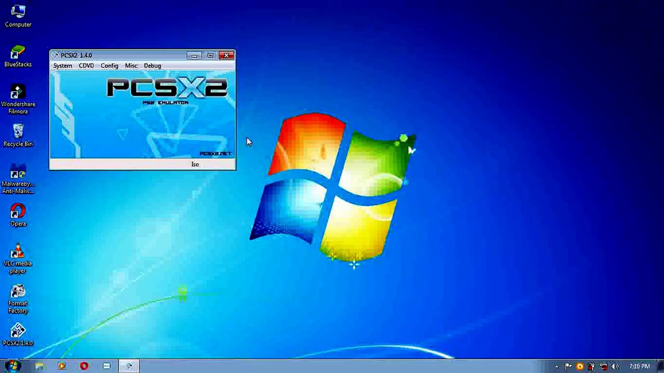Click the Windows Start button

[x=13, y=366]
